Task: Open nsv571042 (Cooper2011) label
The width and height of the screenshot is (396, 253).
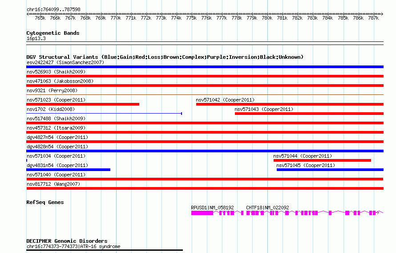Action: (225, 100)
